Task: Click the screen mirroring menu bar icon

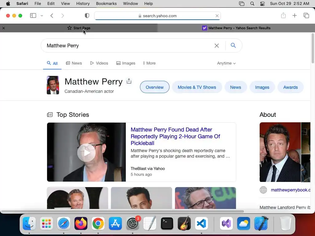Action: tap(241, 4)
